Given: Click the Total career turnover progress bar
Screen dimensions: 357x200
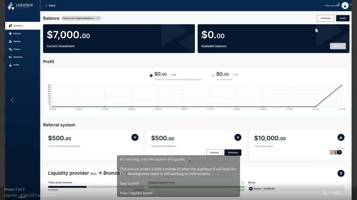Looking at the screenshot, I should coord(96,187).
